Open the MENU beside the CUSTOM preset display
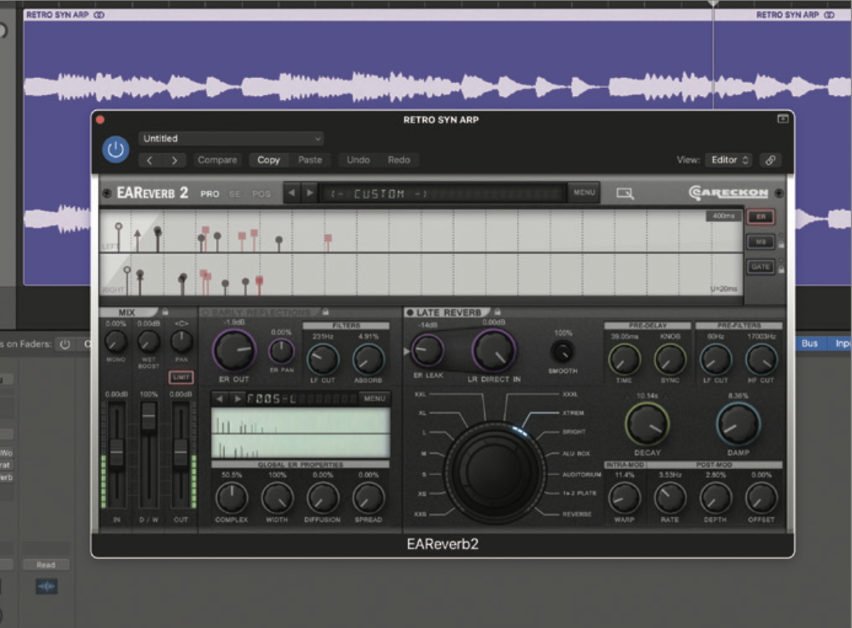The height and width of the screenshot is (628, 852). pyautogui.click(x=583, y=192)
